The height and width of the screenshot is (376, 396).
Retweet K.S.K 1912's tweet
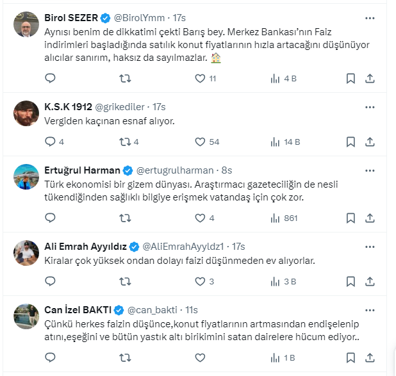point(126,142)
